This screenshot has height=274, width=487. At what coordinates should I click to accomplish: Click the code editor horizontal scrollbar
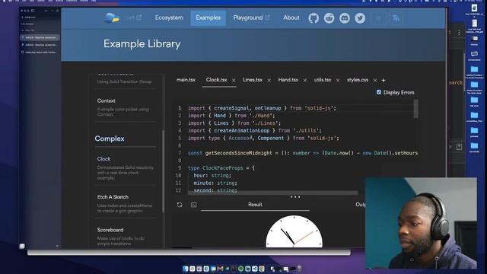272,193
